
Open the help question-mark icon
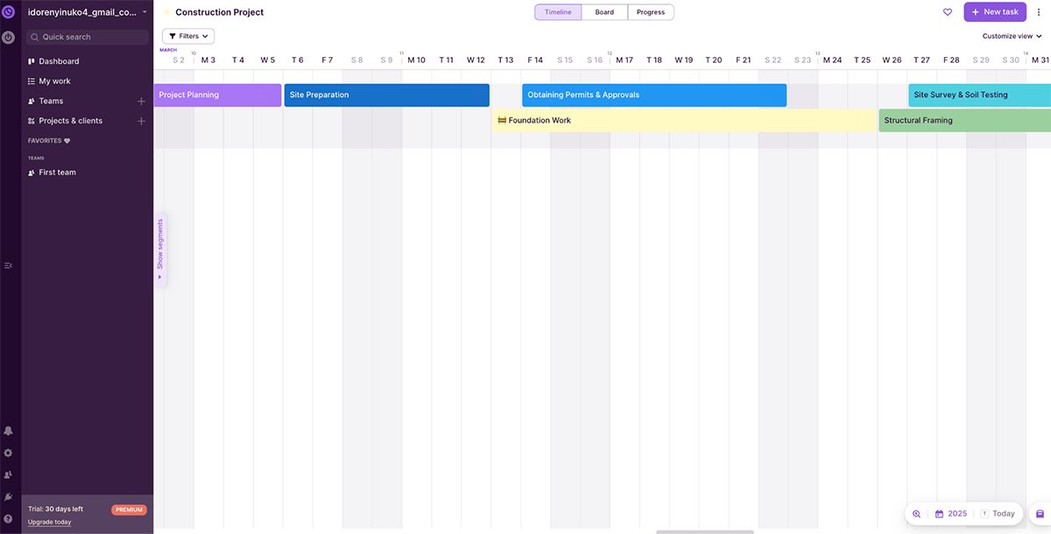[8, 519]
